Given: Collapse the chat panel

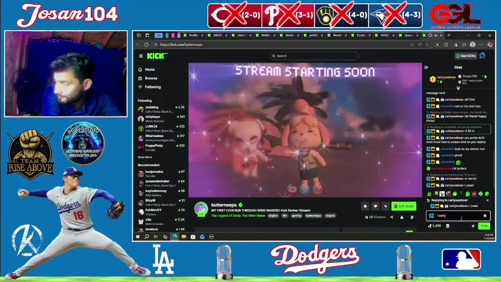Looking at the screenshot, I should pyautogui.click(x=426, y=67).
